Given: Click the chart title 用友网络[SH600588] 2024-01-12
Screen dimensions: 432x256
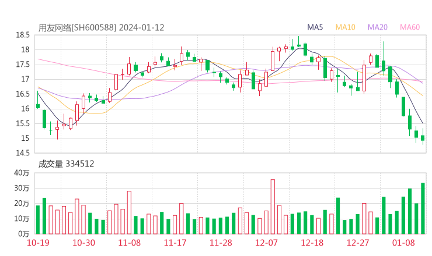Looking at the screenshot, I should pyautogui.click(x=101, y=28).
